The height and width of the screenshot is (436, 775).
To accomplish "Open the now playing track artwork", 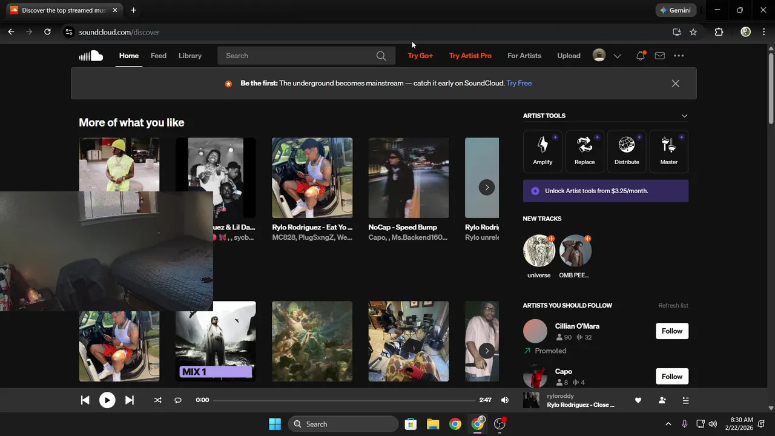I will click(x=531, y=400).
